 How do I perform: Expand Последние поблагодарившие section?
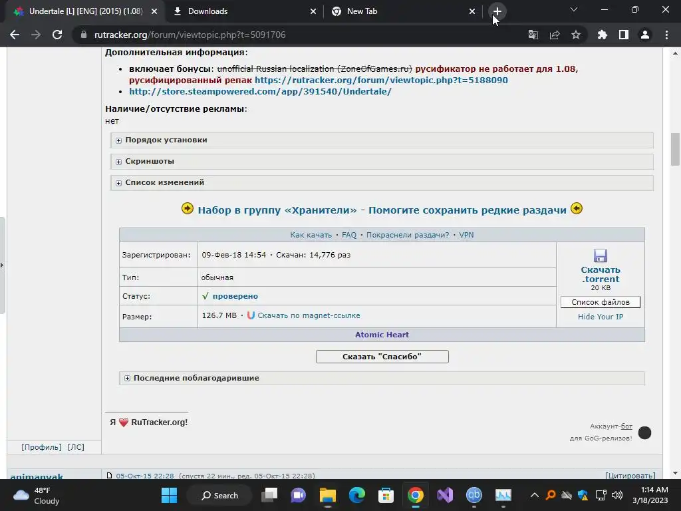click(382, 378)
